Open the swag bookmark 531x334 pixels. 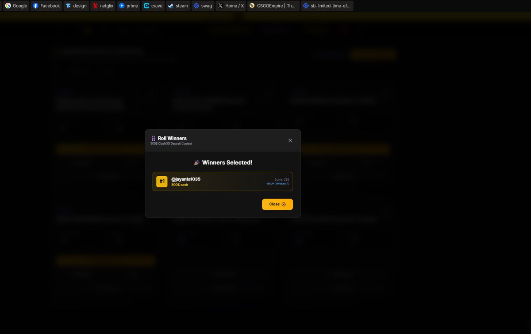[203, 6]
